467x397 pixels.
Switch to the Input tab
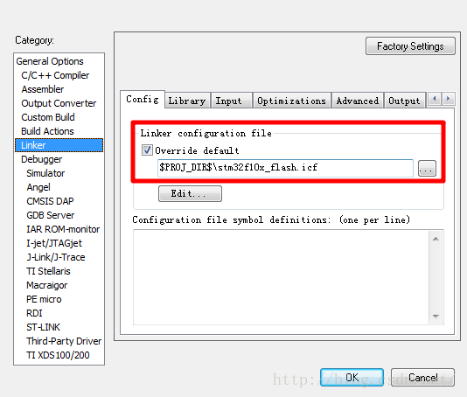pos(231,101)
